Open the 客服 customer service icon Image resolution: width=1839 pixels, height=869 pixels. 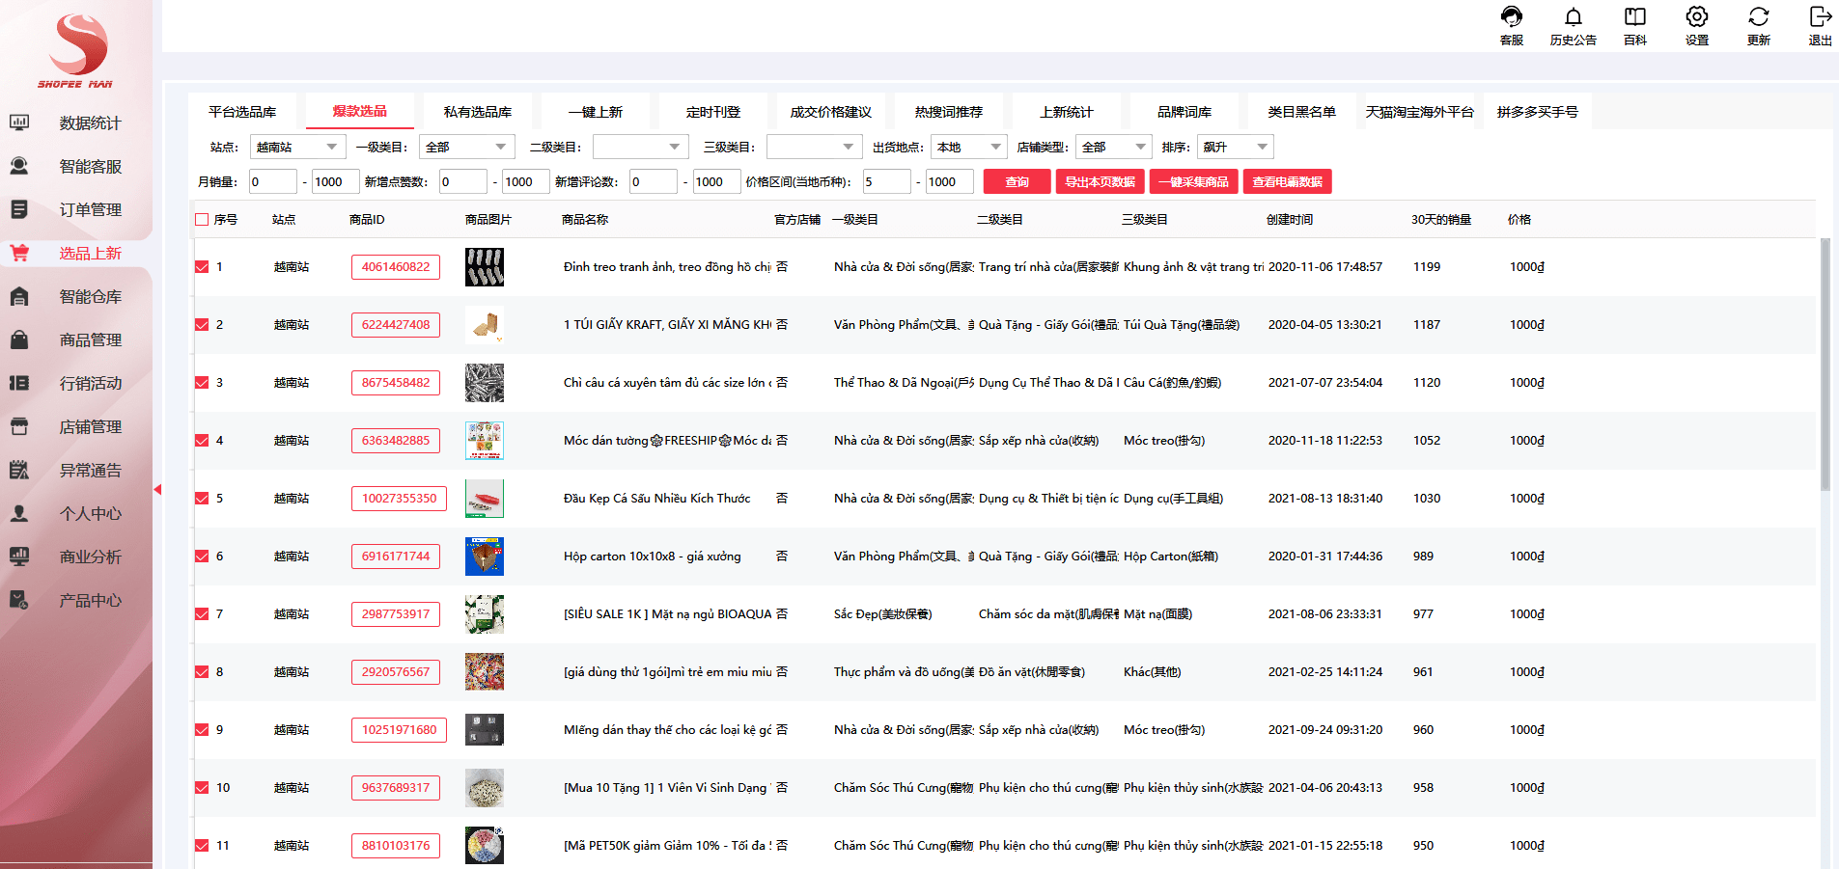click(1512, 24)
